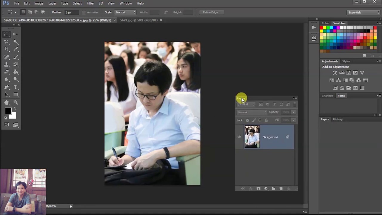This screenshot has height=215, width=382.
Task: Select the Eyedropper tool
Action: 16,49
